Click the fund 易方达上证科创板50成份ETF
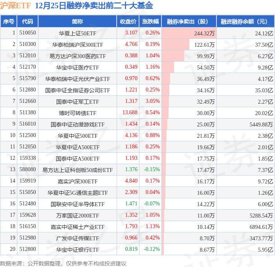Image resolution: width=275 pixels, height=267 pixels. click(77, 170)
